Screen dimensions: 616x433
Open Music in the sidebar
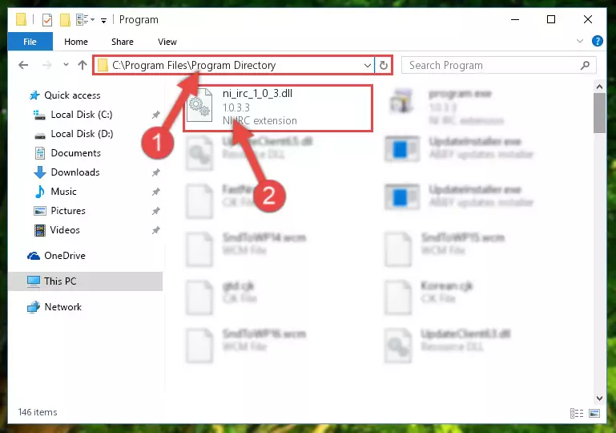click(63, 192)
